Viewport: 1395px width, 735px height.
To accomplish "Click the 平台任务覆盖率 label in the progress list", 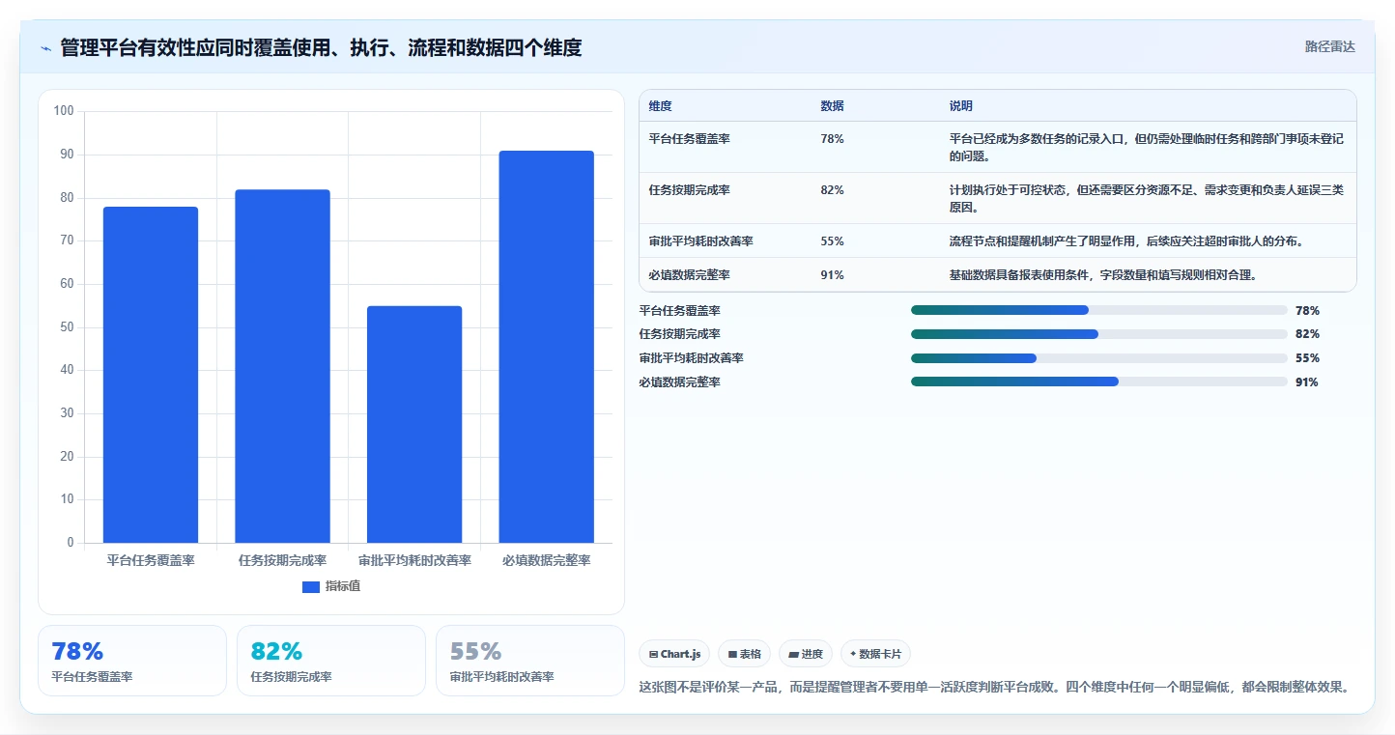I will [679, 310].
